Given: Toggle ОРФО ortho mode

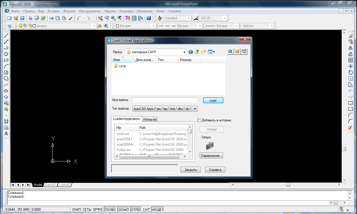Looking at the screenshot, I should 98,210.
